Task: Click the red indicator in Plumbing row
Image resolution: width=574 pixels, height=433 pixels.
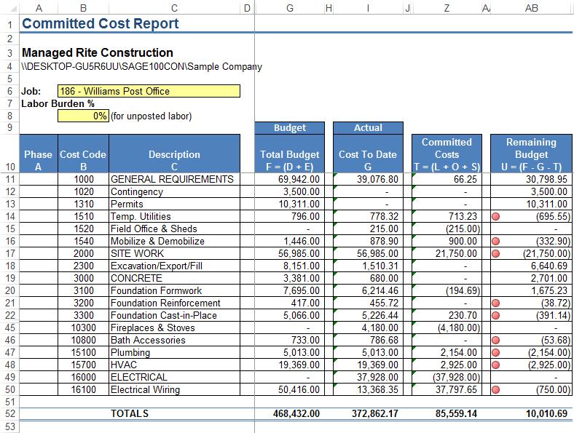Action: click(x=495, y=352)
